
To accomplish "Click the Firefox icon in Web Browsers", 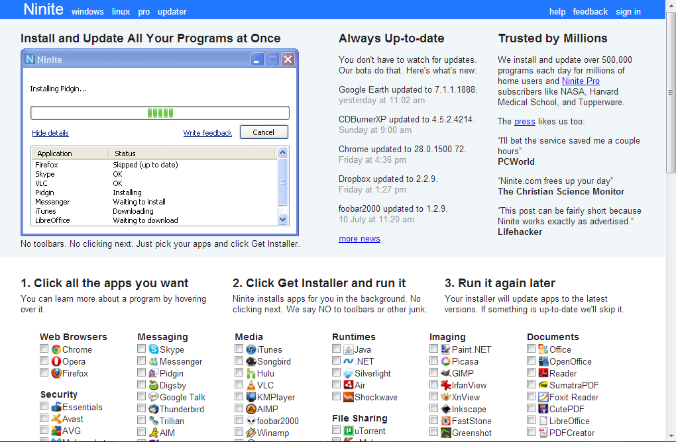I will [x=56, y=373].
